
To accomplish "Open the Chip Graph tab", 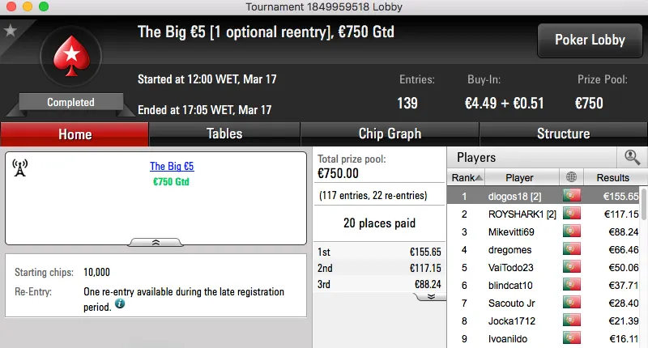I will coord(390,134).
